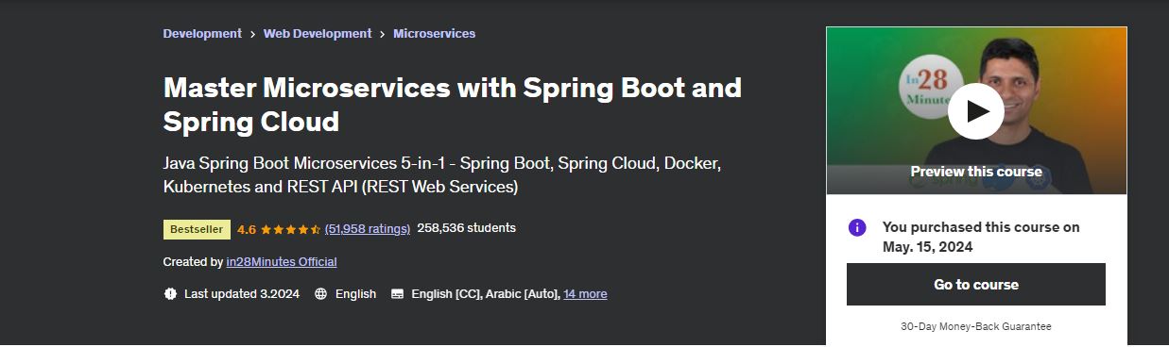
Task: Click the chevron after Development breadcrumb
Action: pyautogui.click(x=252, y=34)
